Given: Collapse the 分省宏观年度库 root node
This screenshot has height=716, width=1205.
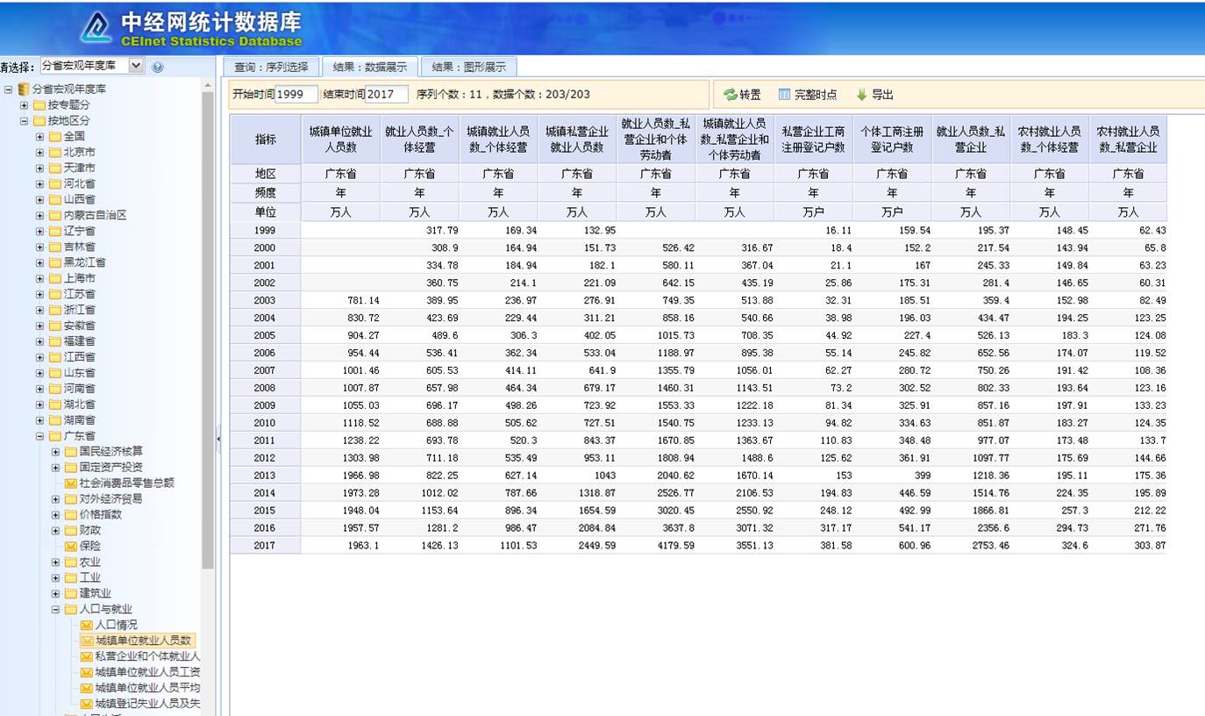Looking at the screenshot, I should pos(9,89).
